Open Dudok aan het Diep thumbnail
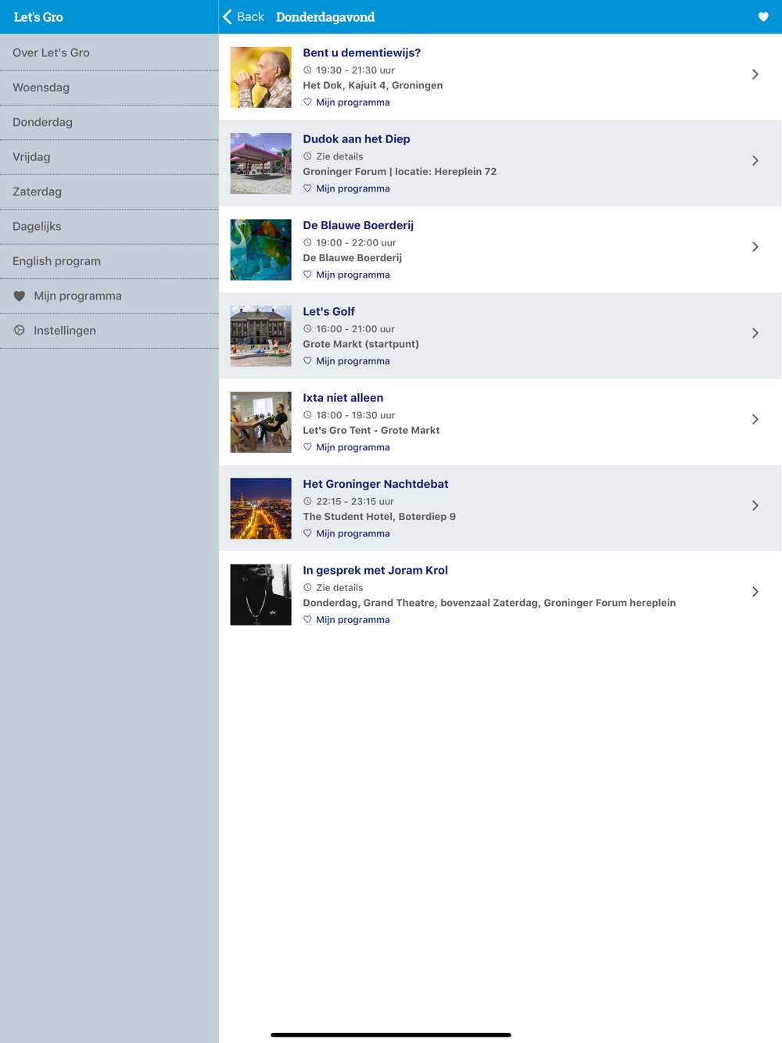Screen dimensions: 782x1043 pos(260,163)
